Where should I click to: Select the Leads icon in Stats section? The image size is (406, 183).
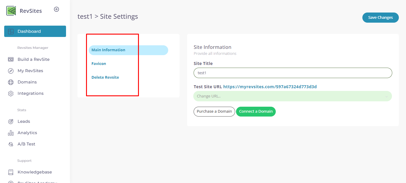point(10,121)
